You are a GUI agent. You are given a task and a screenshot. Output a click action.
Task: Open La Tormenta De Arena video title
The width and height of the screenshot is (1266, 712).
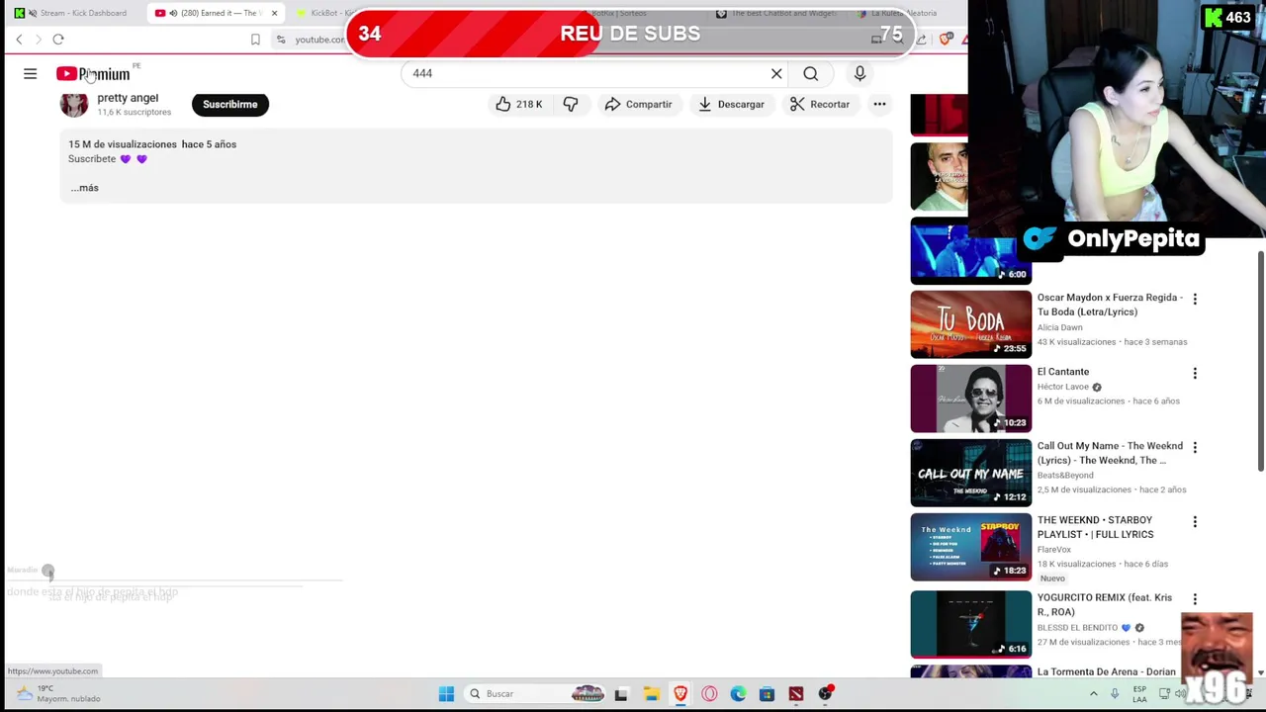(1107, 671)
